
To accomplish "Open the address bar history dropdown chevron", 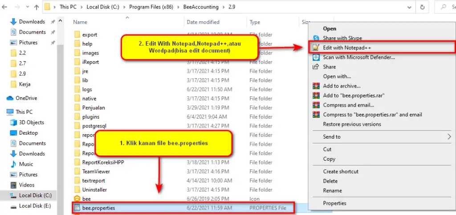I will click(409, 7).
